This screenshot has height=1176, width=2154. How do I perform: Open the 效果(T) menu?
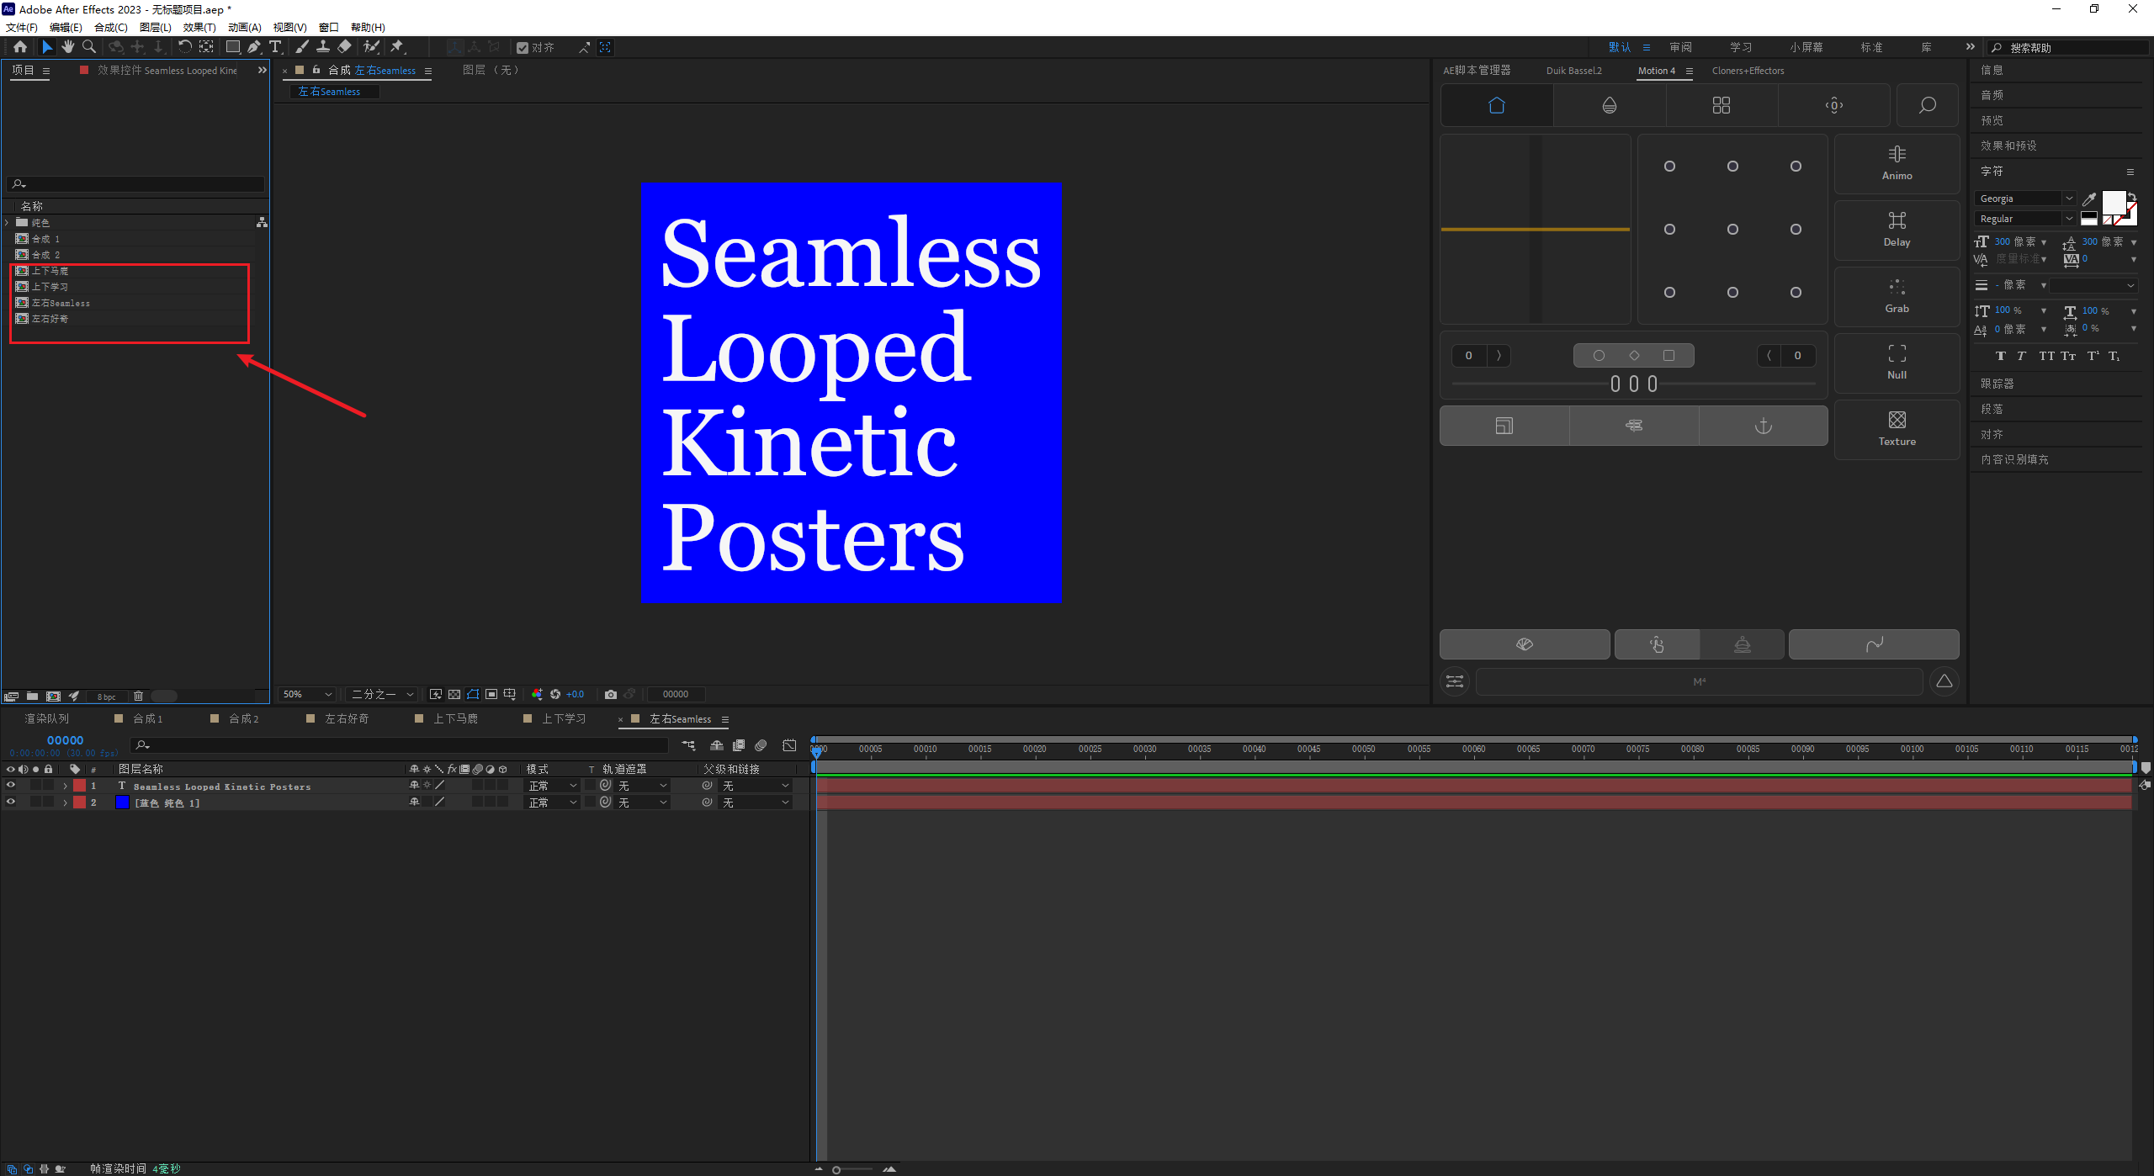[x=199, y=28]
